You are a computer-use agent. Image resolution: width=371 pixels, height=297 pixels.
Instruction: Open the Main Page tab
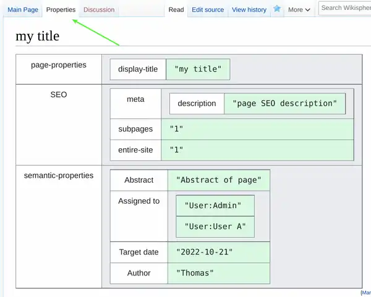pyautogui.click(x=23, y=10)
